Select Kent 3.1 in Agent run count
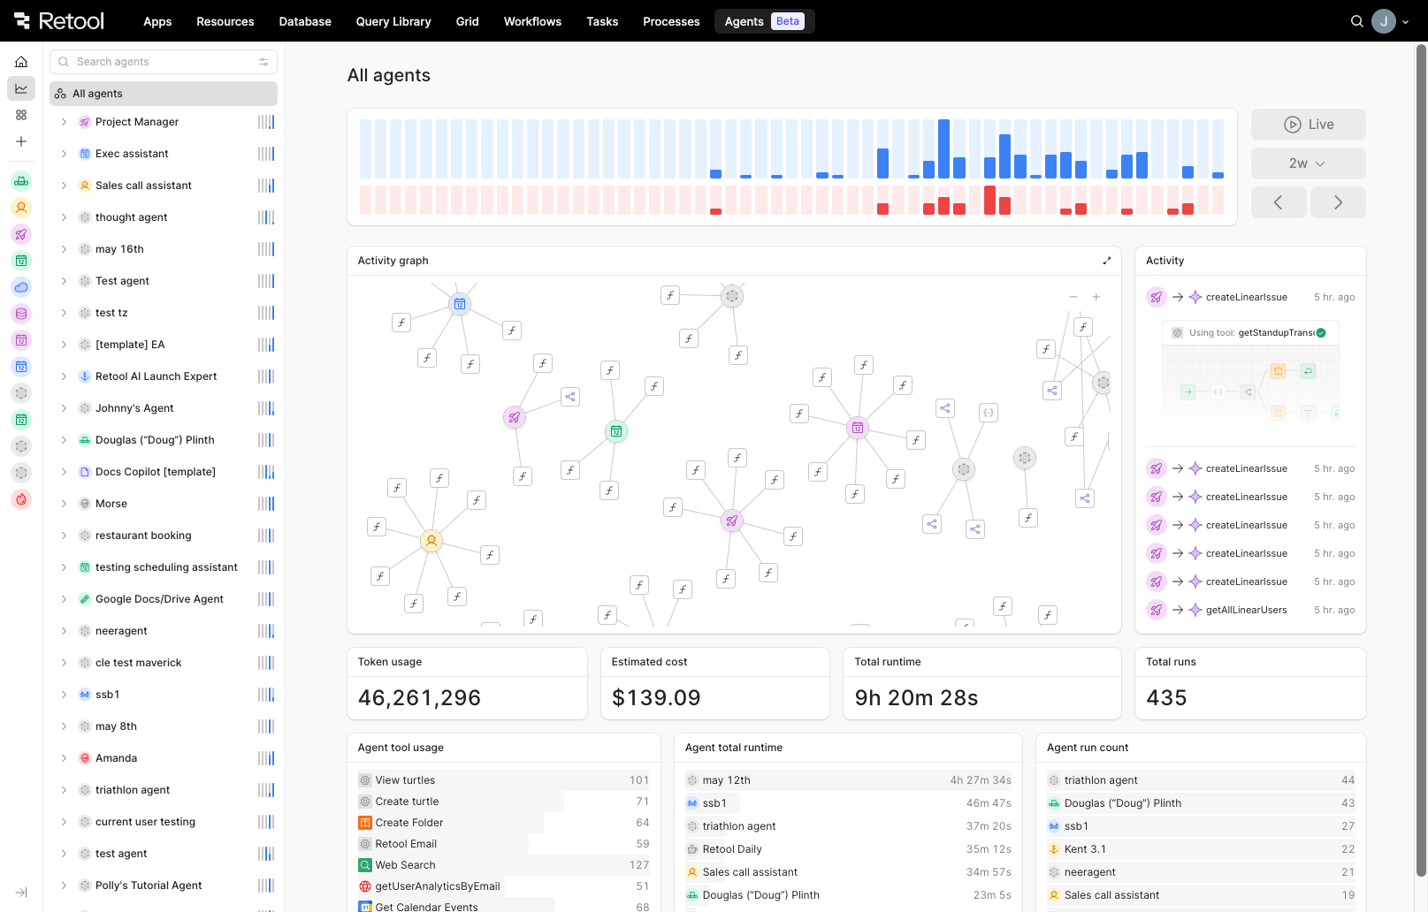The height and width of the screenshot is (912, 1428). (x=1201, y=849)
